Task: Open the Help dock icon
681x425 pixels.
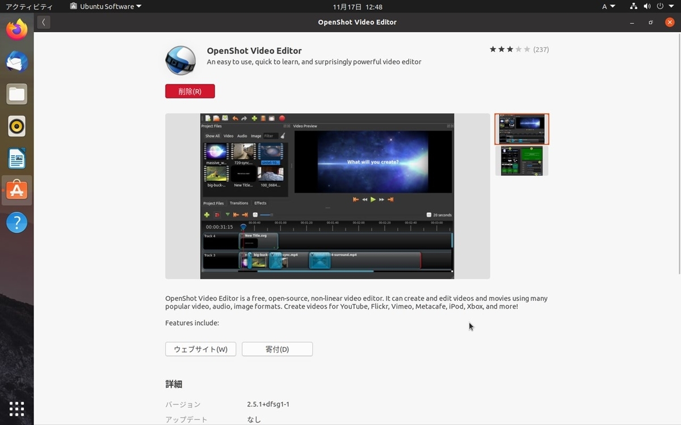Action: [16, 223]
